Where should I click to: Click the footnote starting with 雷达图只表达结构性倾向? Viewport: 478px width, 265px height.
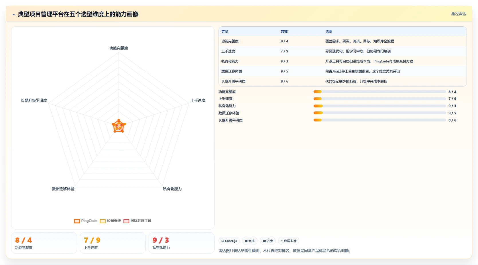pos(285,251)
